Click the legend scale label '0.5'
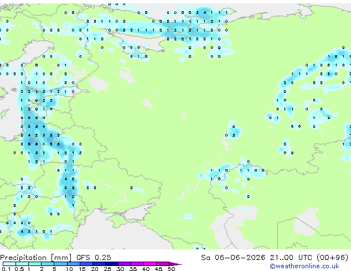Screen dimensions: 351x271 [x=19, y=269]
